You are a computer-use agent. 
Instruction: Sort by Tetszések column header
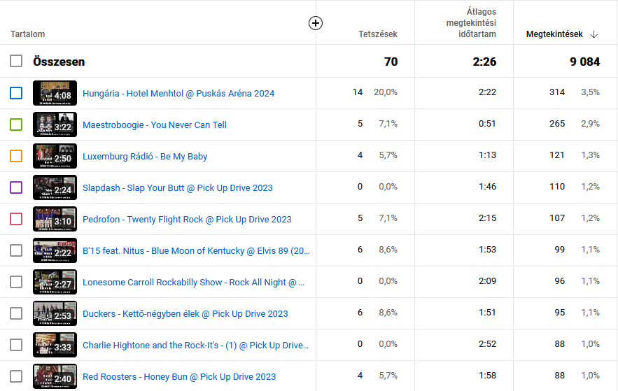(x=378, y=34)
